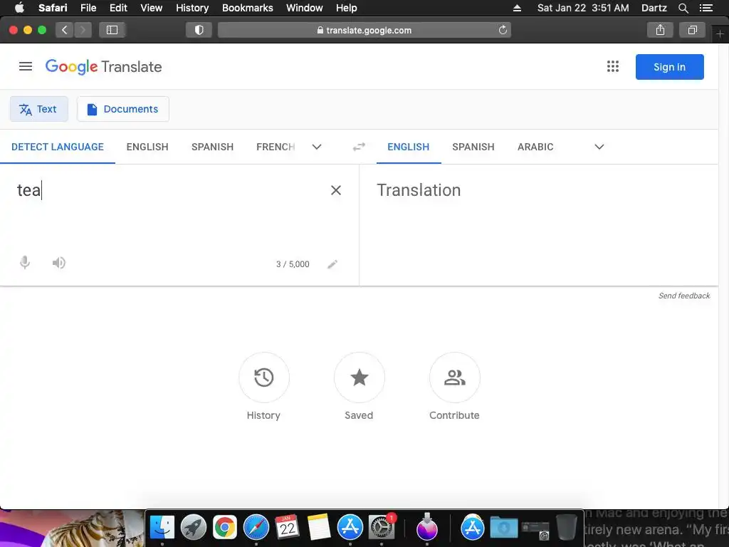Viewport: 729px width, 547px height.
Task: Open Safari File menu
Action: [x=88, y=8]
